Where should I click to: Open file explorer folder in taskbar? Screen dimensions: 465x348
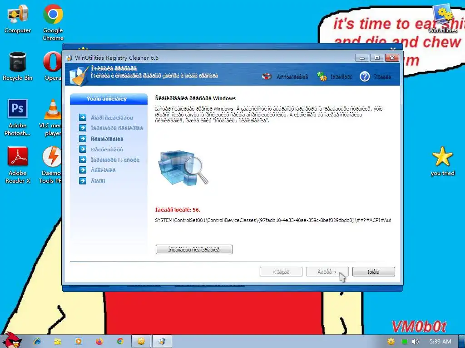click(x=58, y=342)
